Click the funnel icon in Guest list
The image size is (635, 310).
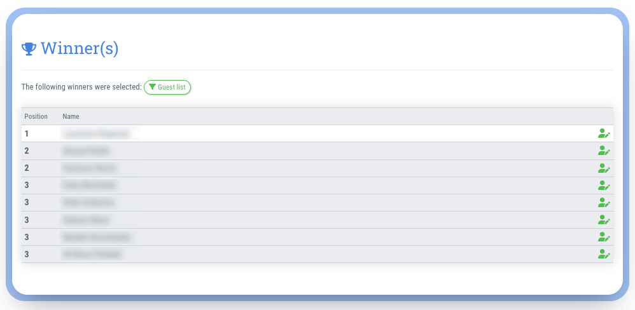tap(152, 87)
